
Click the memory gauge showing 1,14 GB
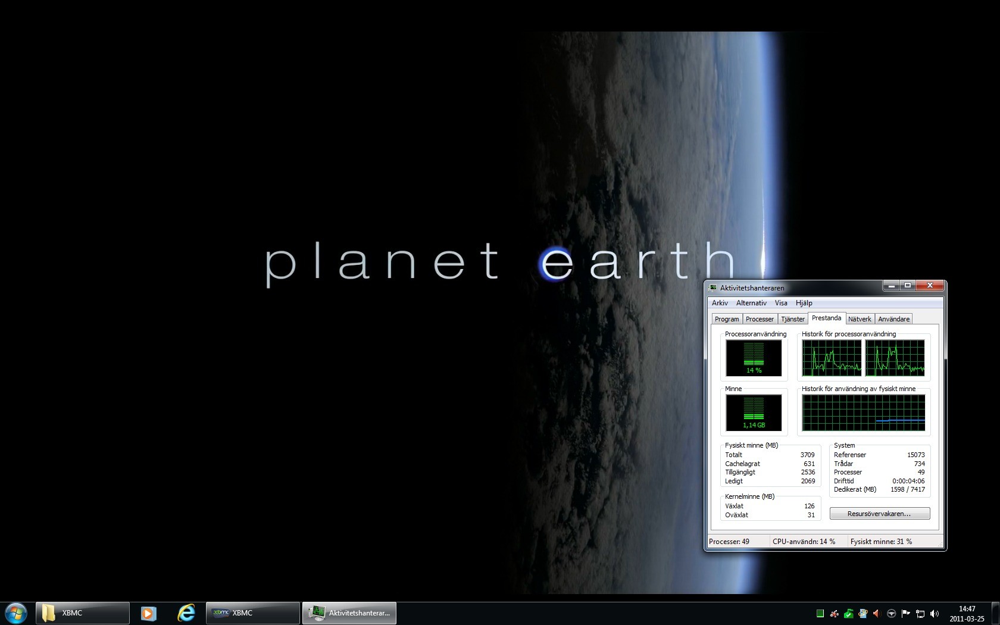(754, 412)
